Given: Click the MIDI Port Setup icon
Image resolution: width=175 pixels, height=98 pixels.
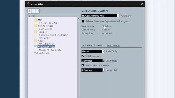Looking at the screenshot, I should tap(40, 23).
